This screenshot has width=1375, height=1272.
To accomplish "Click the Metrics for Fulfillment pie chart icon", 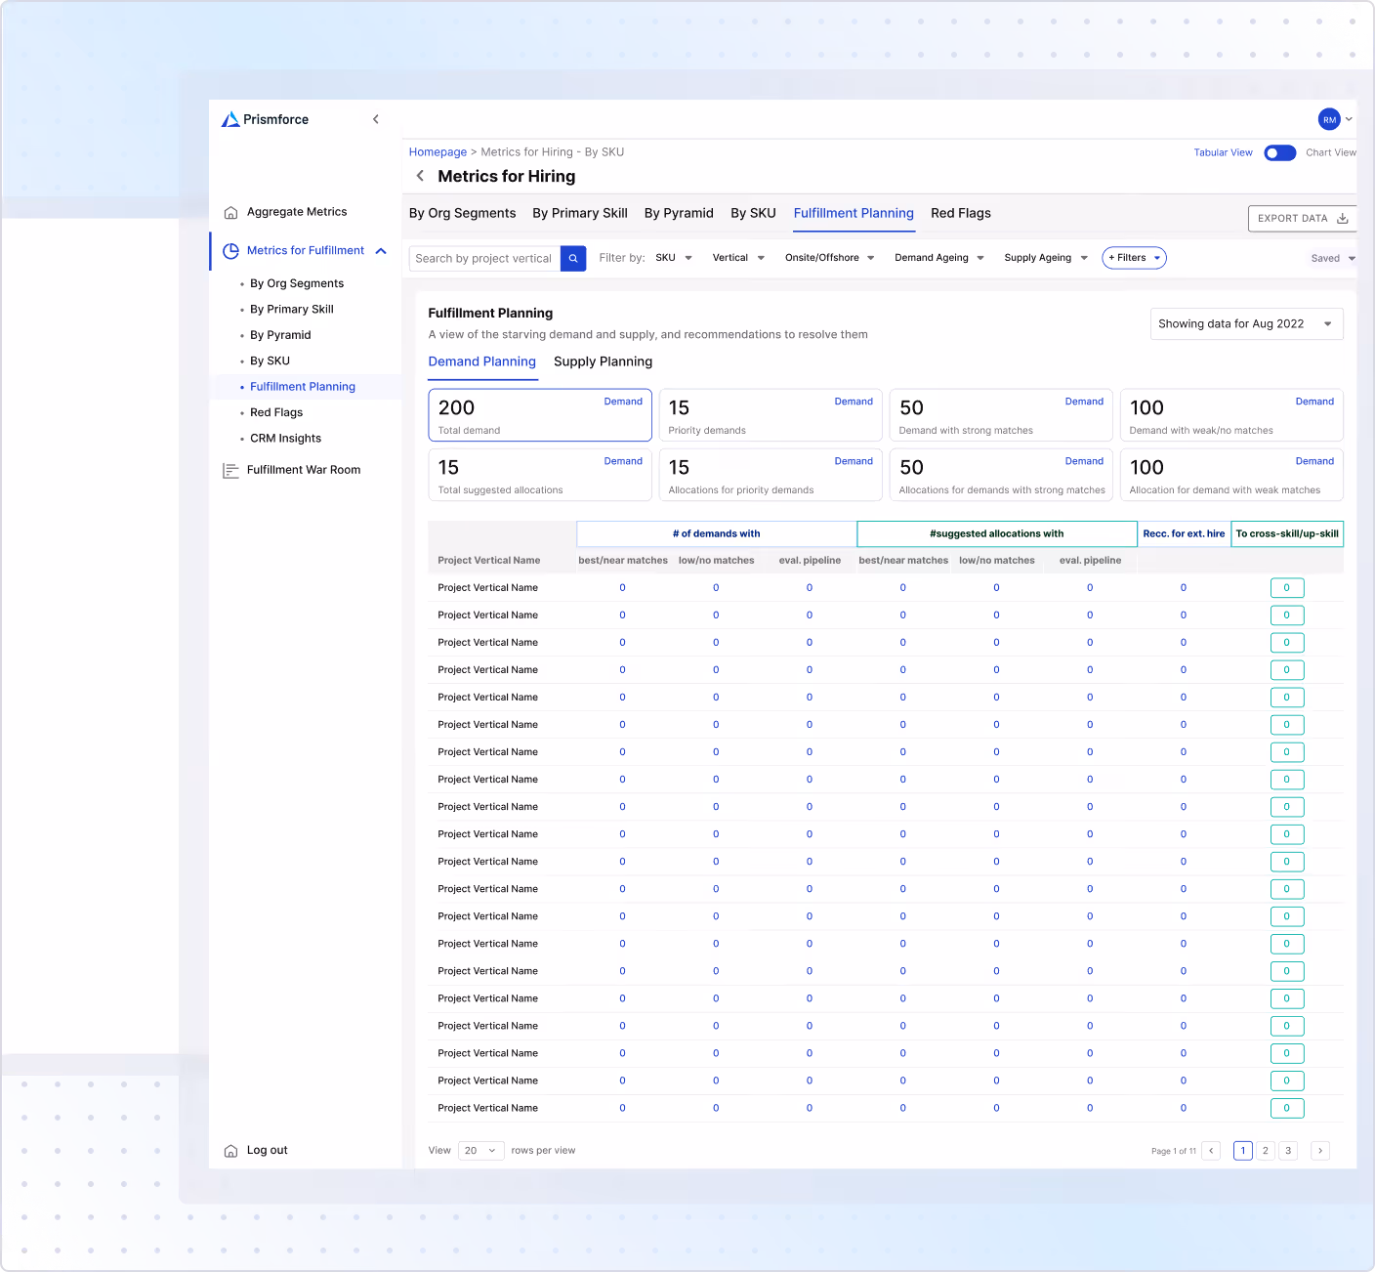I will click(230, 250).
